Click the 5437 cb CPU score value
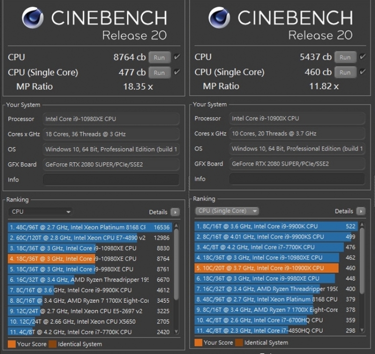The image size is (375, 354). [316, 57]
